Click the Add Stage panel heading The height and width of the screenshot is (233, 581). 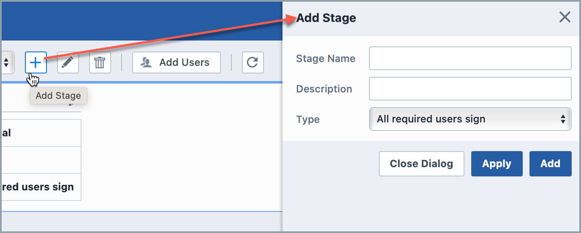coord(326,18)
